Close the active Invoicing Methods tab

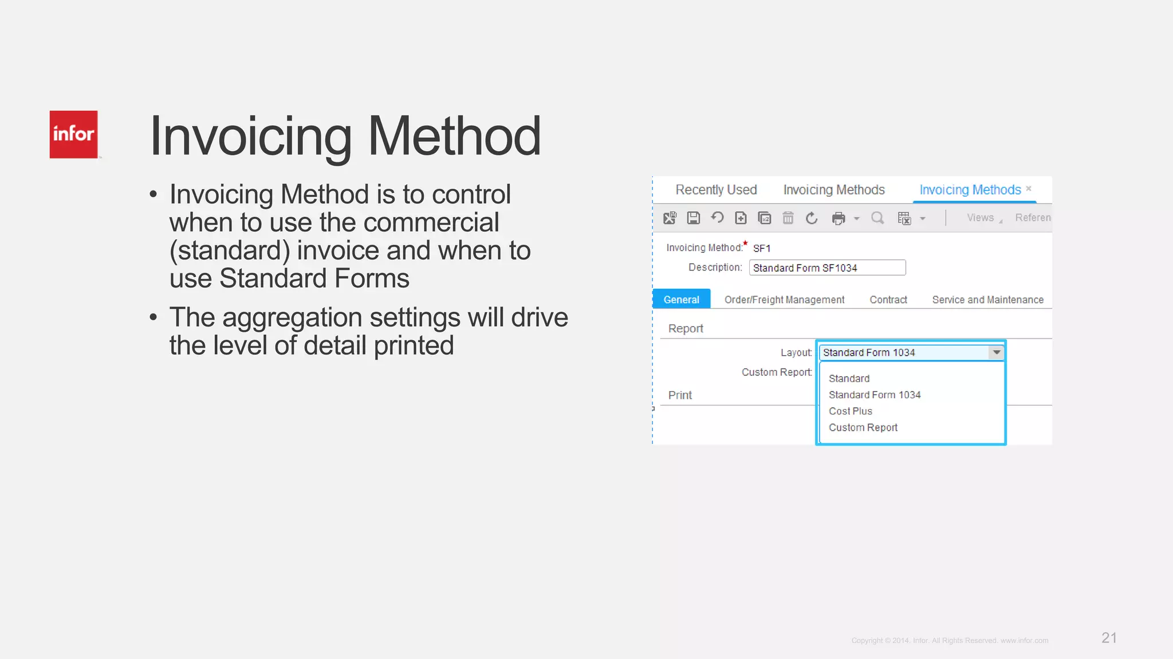pos(1029,188)
